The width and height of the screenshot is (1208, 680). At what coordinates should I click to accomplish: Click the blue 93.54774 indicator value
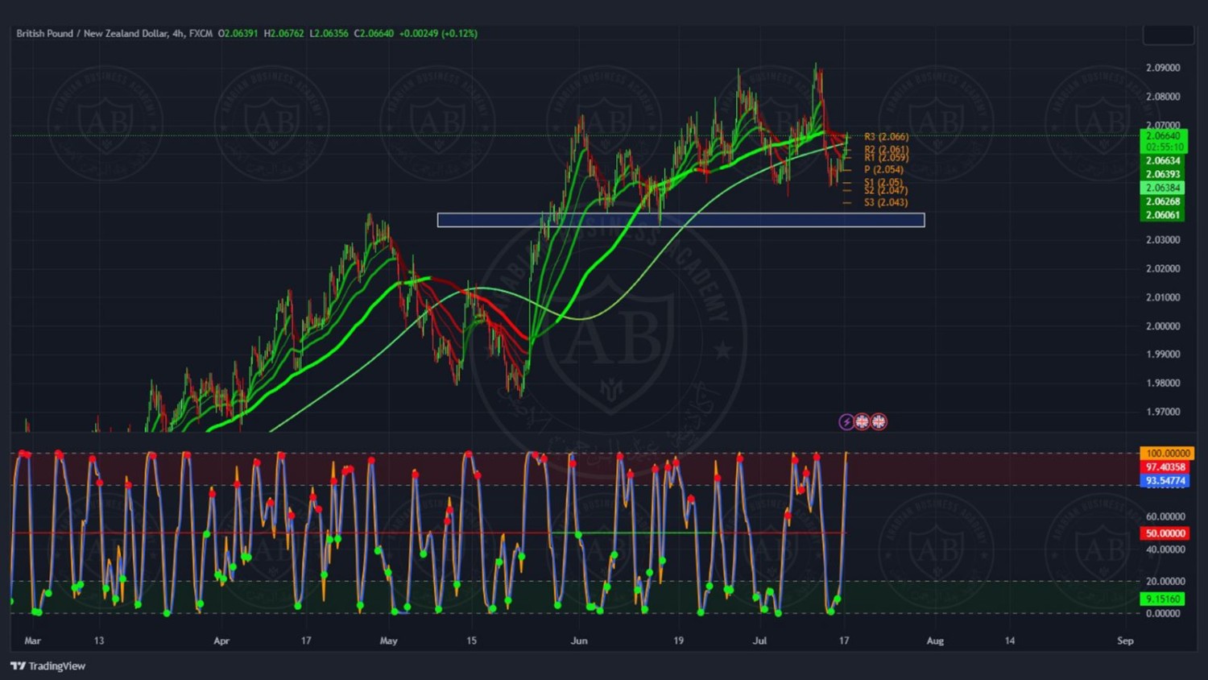coord(1165,481)
